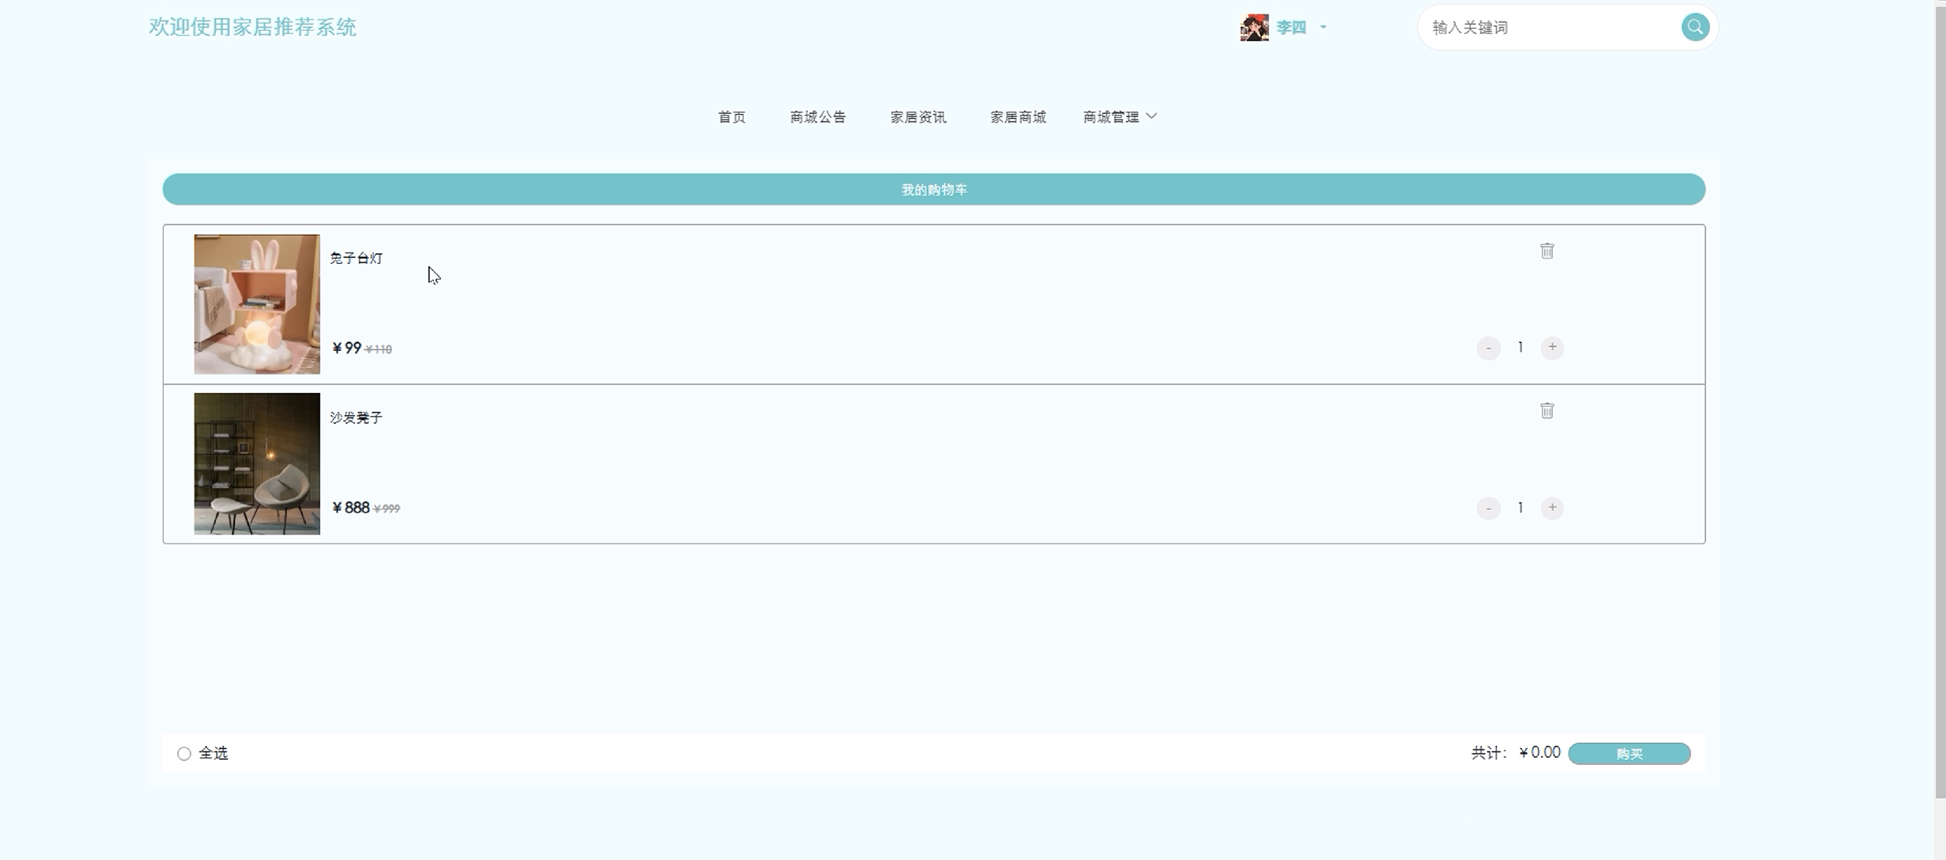The width and height of the screenshot is (1946, 860).
Task: Go to the 首页 menu item
Action: (x=731, y=117)
